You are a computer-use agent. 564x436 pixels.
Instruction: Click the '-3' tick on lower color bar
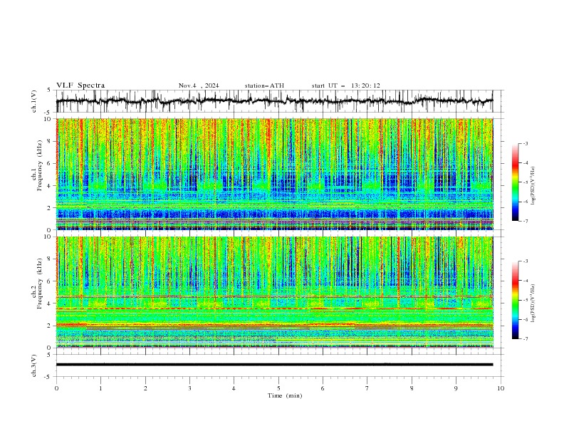(x=525, y=261)
